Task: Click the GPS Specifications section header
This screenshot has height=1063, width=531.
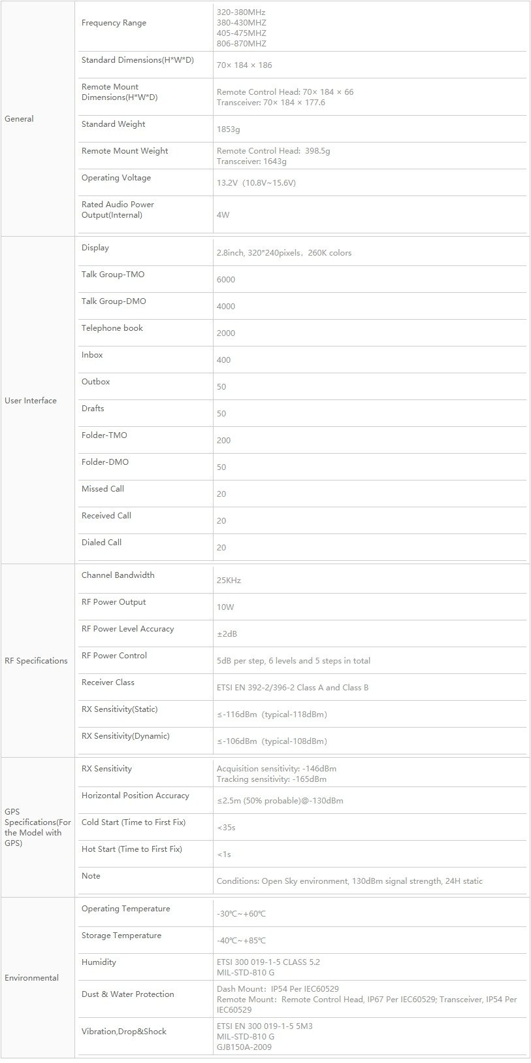Action: coord(37,828)
